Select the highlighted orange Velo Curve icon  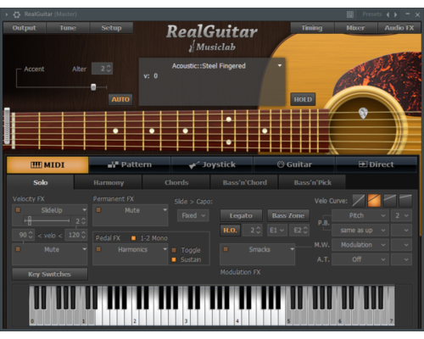click(374, 201)
